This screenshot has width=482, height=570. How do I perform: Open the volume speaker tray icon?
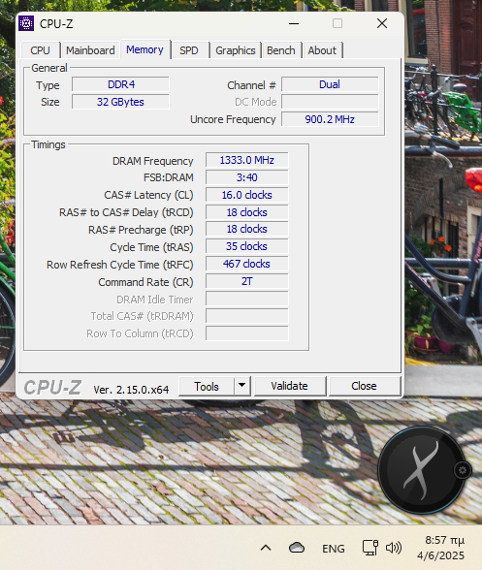[393, 548]
